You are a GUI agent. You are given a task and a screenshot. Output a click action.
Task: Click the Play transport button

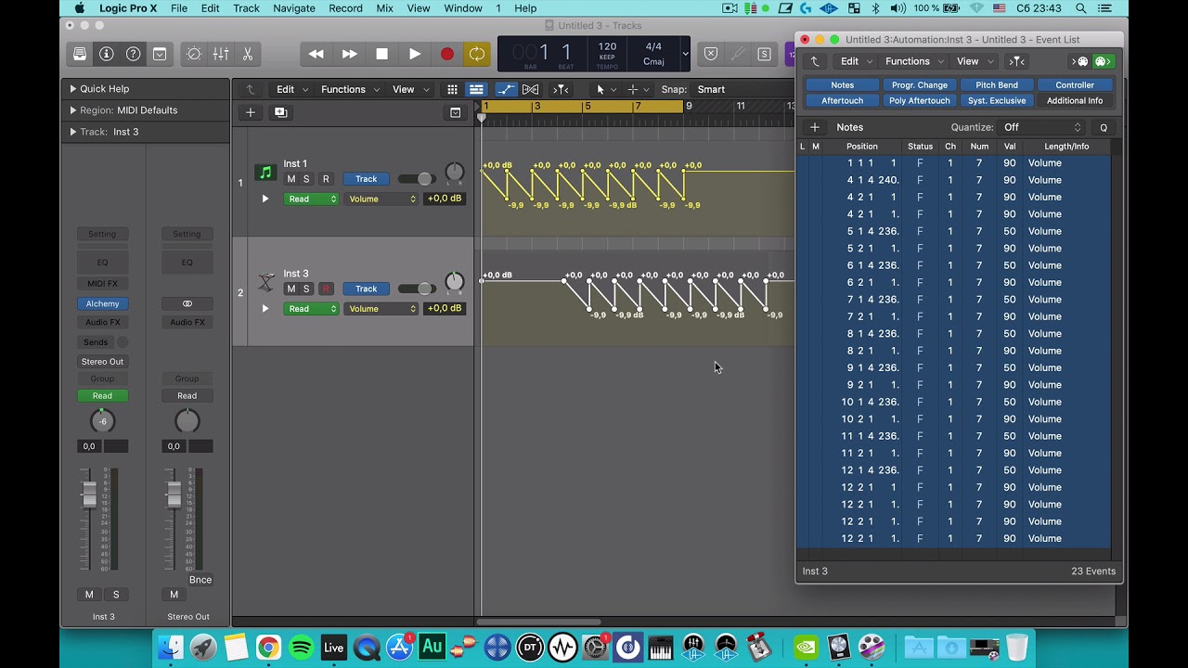pos(414,54)
